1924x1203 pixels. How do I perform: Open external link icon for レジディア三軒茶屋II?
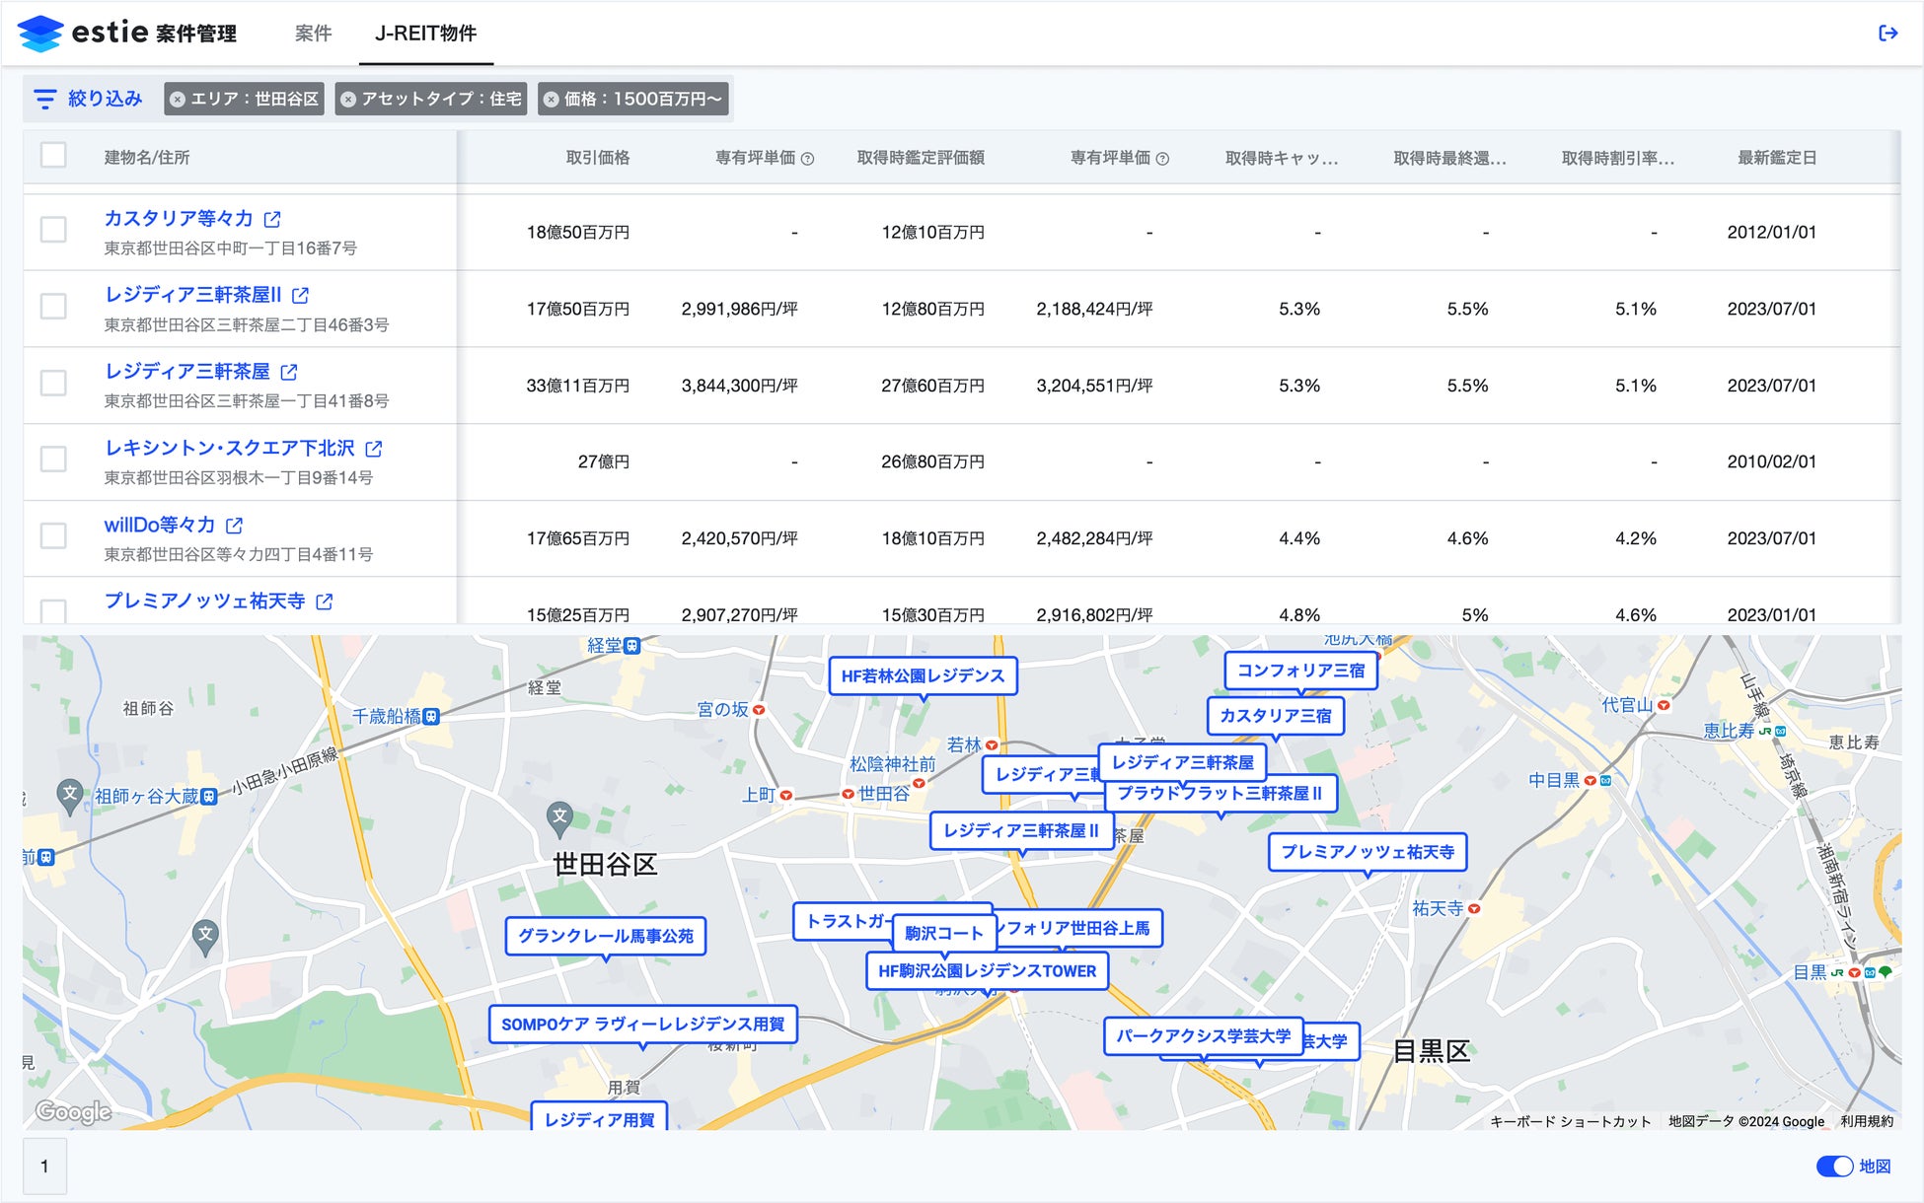[301, 295]
